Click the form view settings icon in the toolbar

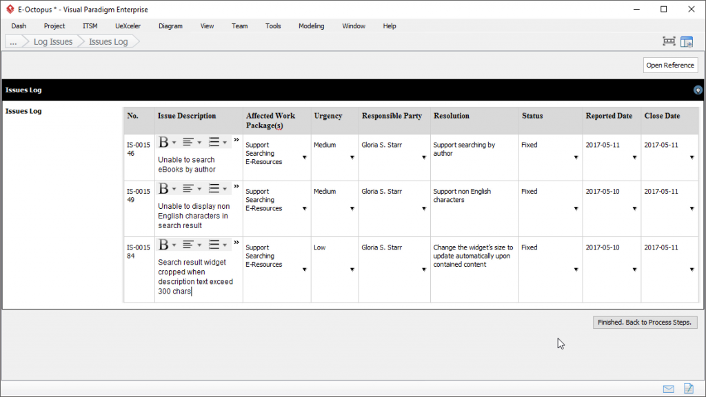(x=687, y=41)
